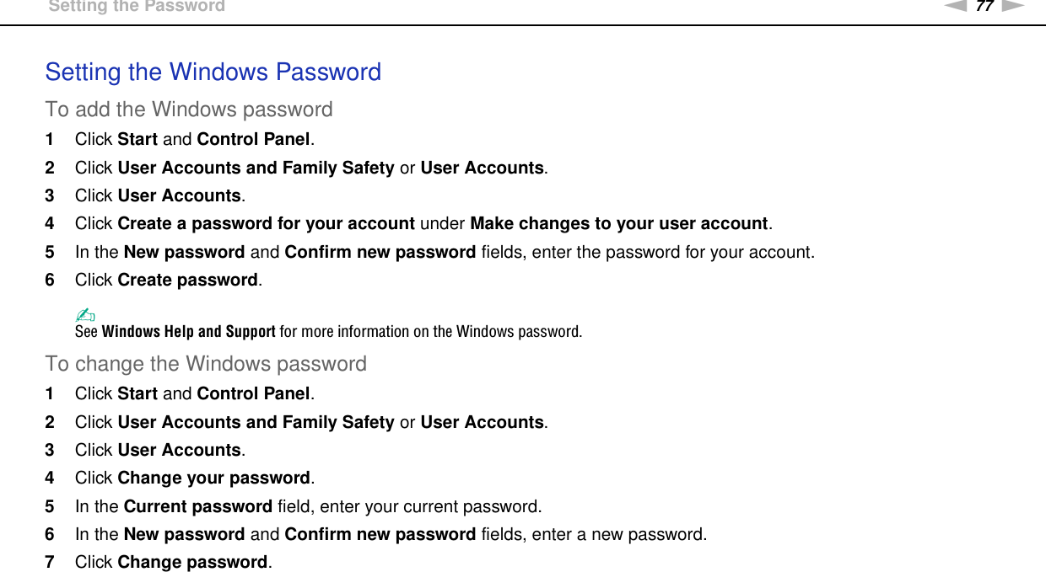The width and height of the screenshot is (1046, 572).
Task: Select the "To add the Windows password" subheading
Action: click(189, 110)
